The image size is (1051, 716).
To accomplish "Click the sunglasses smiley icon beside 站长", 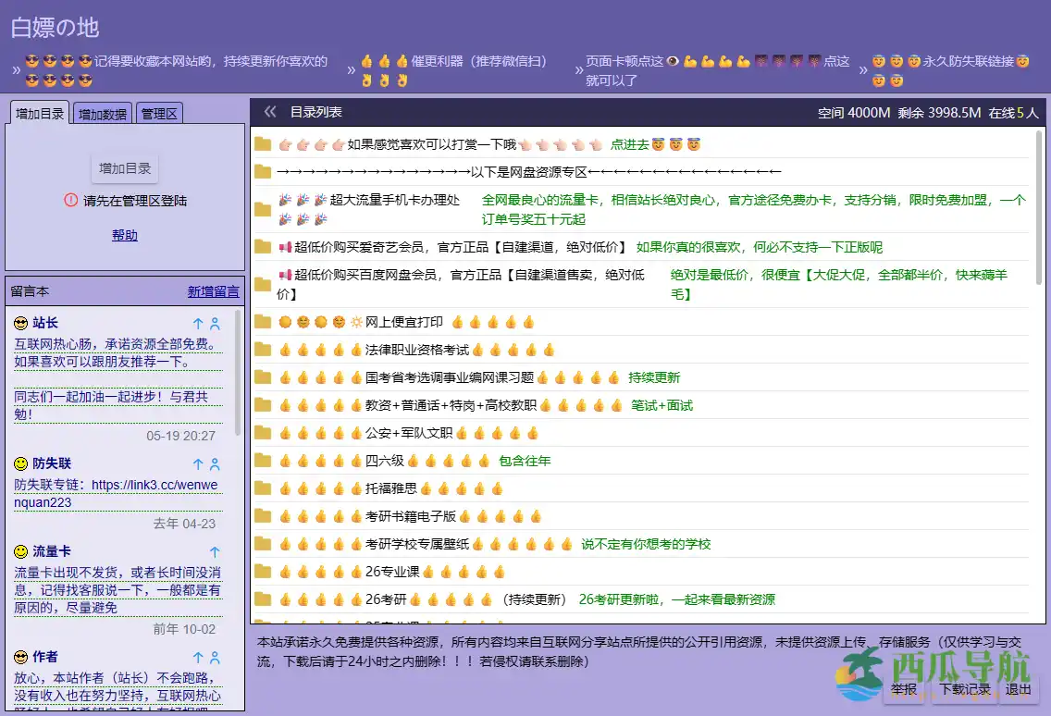I will coord(19,323).
